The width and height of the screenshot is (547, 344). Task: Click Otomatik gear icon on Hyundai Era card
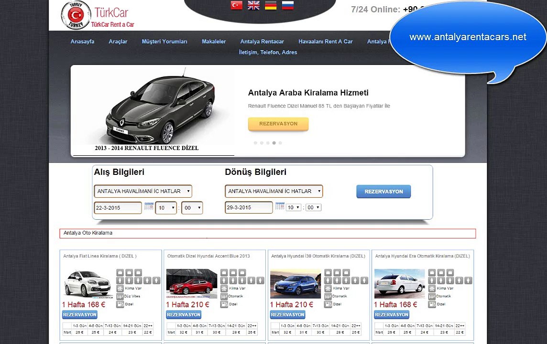(432, 296)
